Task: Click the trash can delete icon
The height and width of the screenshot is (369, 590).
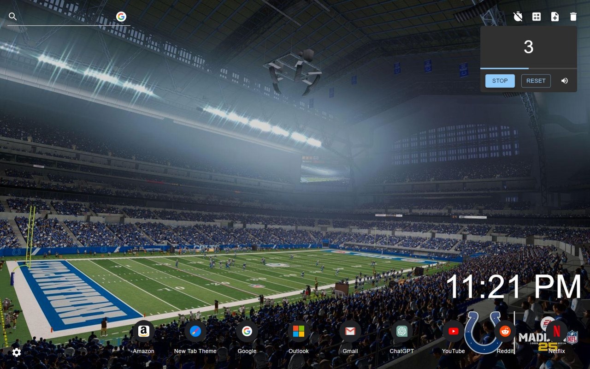Action: [573, 17]
